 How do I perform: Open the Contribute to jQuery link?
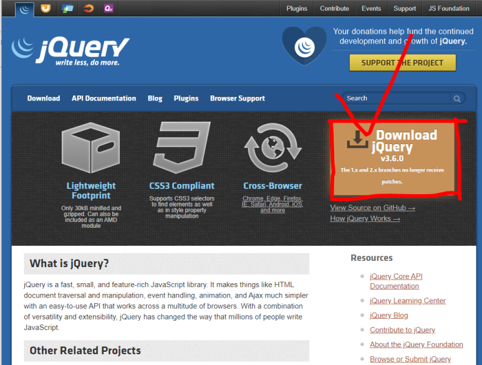[x=402, y=330]
